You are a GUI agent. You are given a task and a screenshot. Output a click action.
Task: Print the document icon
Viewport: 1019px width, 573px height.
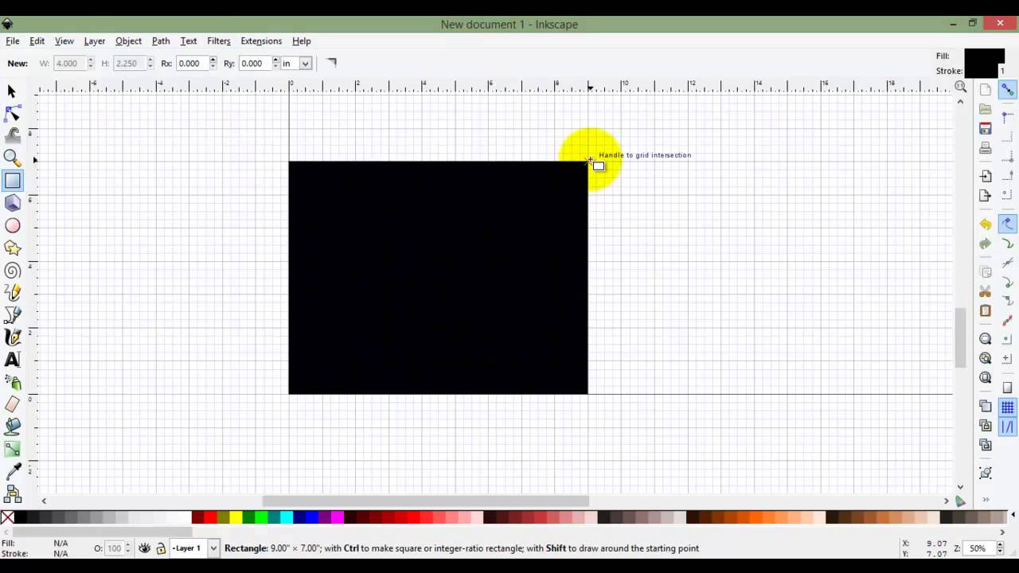986,149
